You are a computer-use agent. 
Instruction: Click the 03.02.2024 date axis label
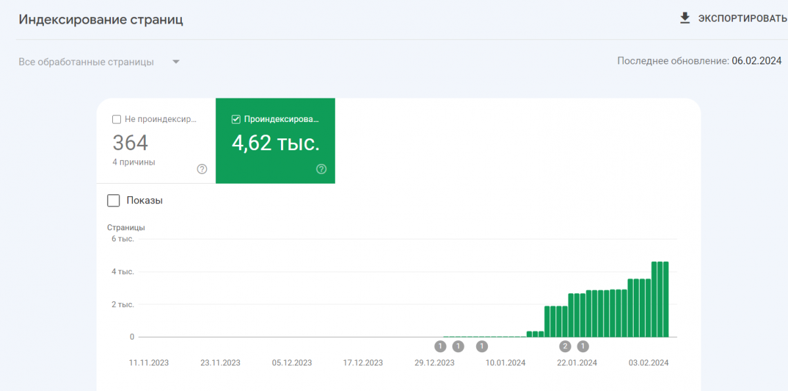click(x=648, y=363)
